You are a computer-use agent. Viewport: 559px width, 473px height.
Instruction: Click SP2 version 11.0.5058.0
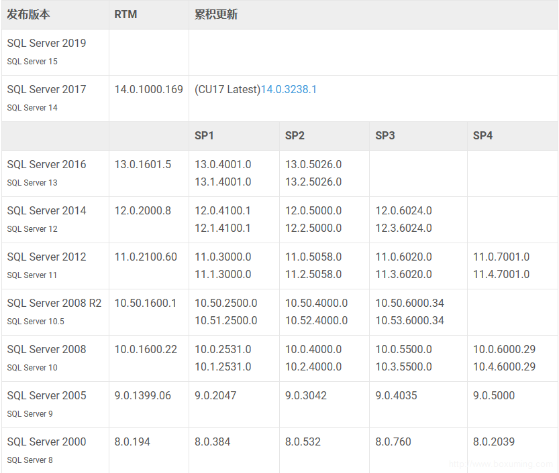click(x=313, y=257)
